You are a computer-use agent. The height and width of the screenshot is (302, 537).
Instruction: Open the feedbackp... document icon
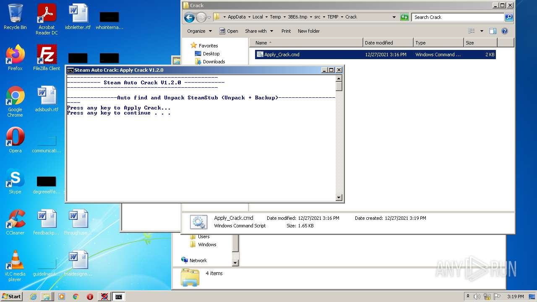[x=47, y=222]
